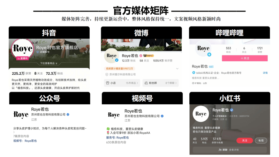Click the Weibo Roye avatar logo

(x=112, y=56)
